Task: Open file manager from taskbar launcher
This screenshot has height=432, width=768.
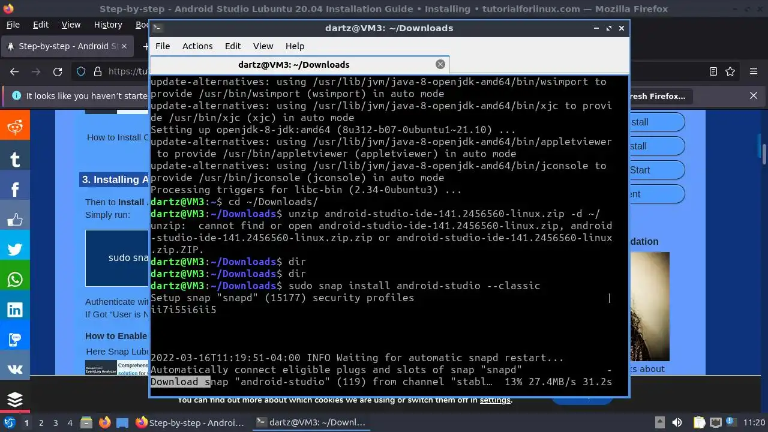Action: [86, 422]
